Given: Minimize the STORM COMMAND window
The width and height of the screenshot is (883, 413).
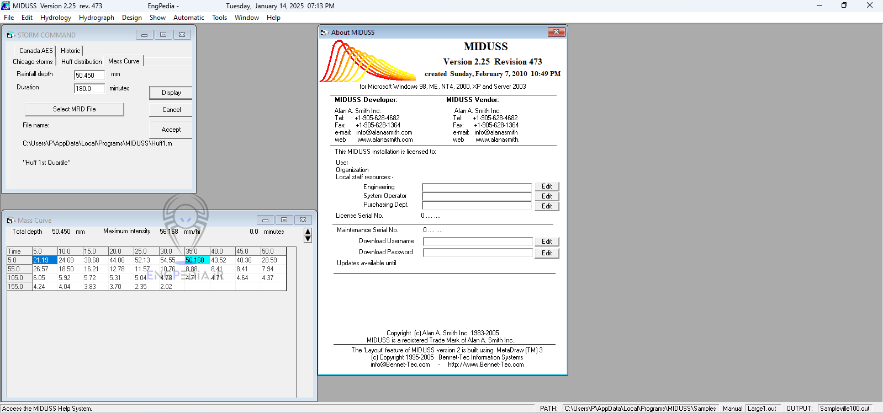Looking at the screenshot, I should click(145, 35).
